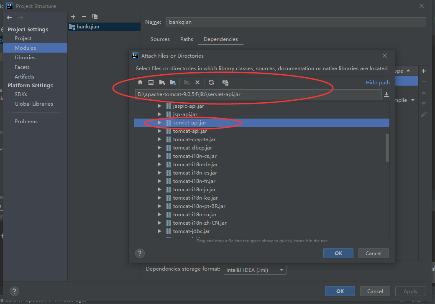Click the Apply button

click(x=410, y=291)
